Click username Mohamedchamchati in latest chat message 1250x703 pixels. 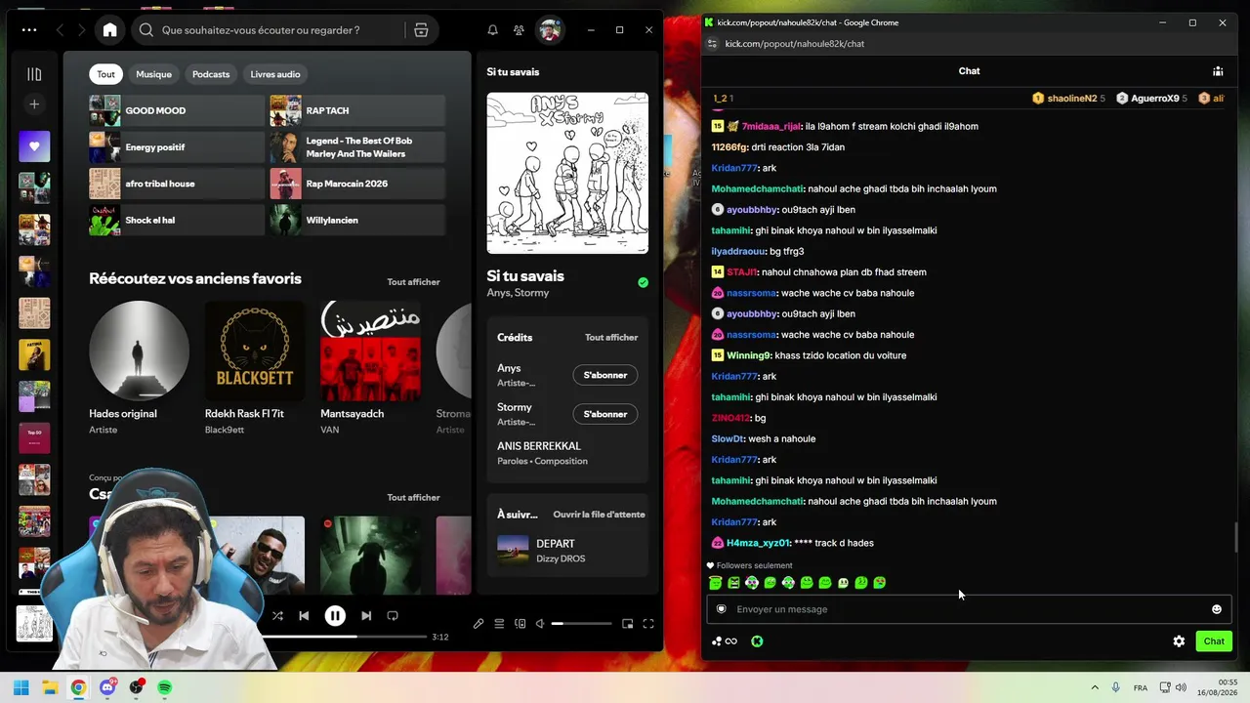(757, 502)
